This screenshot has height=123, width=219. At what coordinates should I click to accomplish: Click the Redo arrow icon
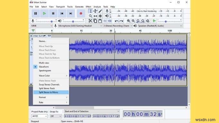pos(121,21)
